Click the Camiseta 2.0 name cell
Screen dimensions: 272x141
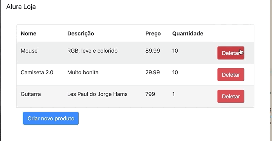[x=37, y=73]
